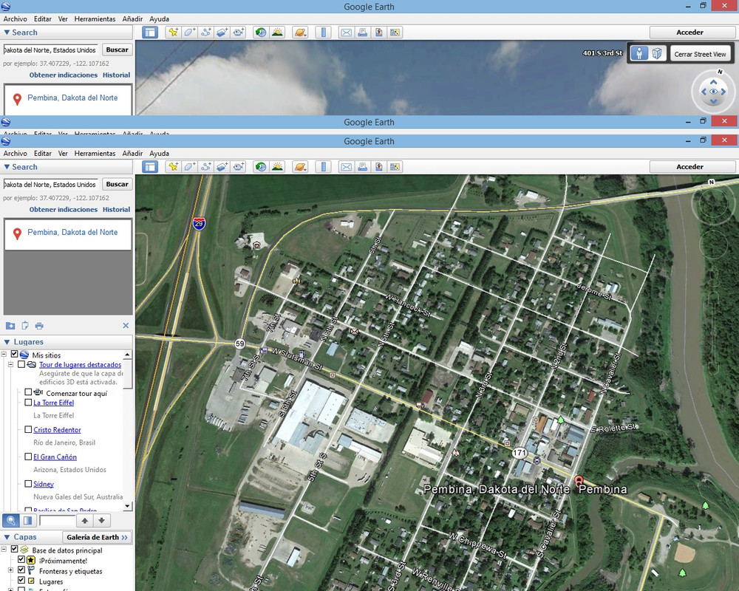Image resolution: width=739 pixels, height=591 pixels.
Task: Toggle Fronteras y etiquetas layer checkbox
Action: pyautogui.click(x=21, y=570)
